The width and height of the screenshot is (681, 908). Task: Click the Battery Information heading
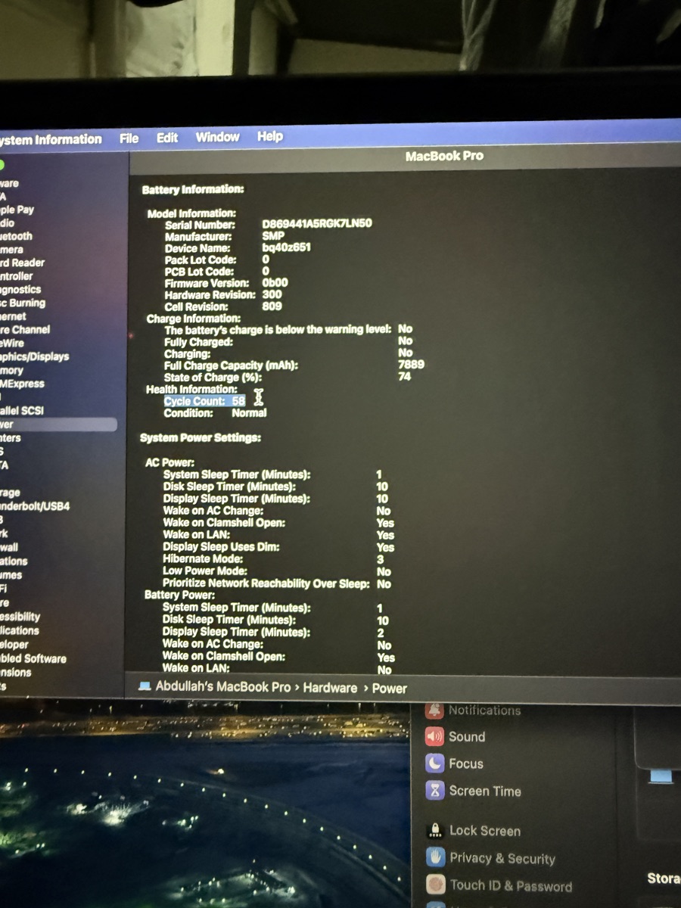pyautogui.click(x=193, y=189)
